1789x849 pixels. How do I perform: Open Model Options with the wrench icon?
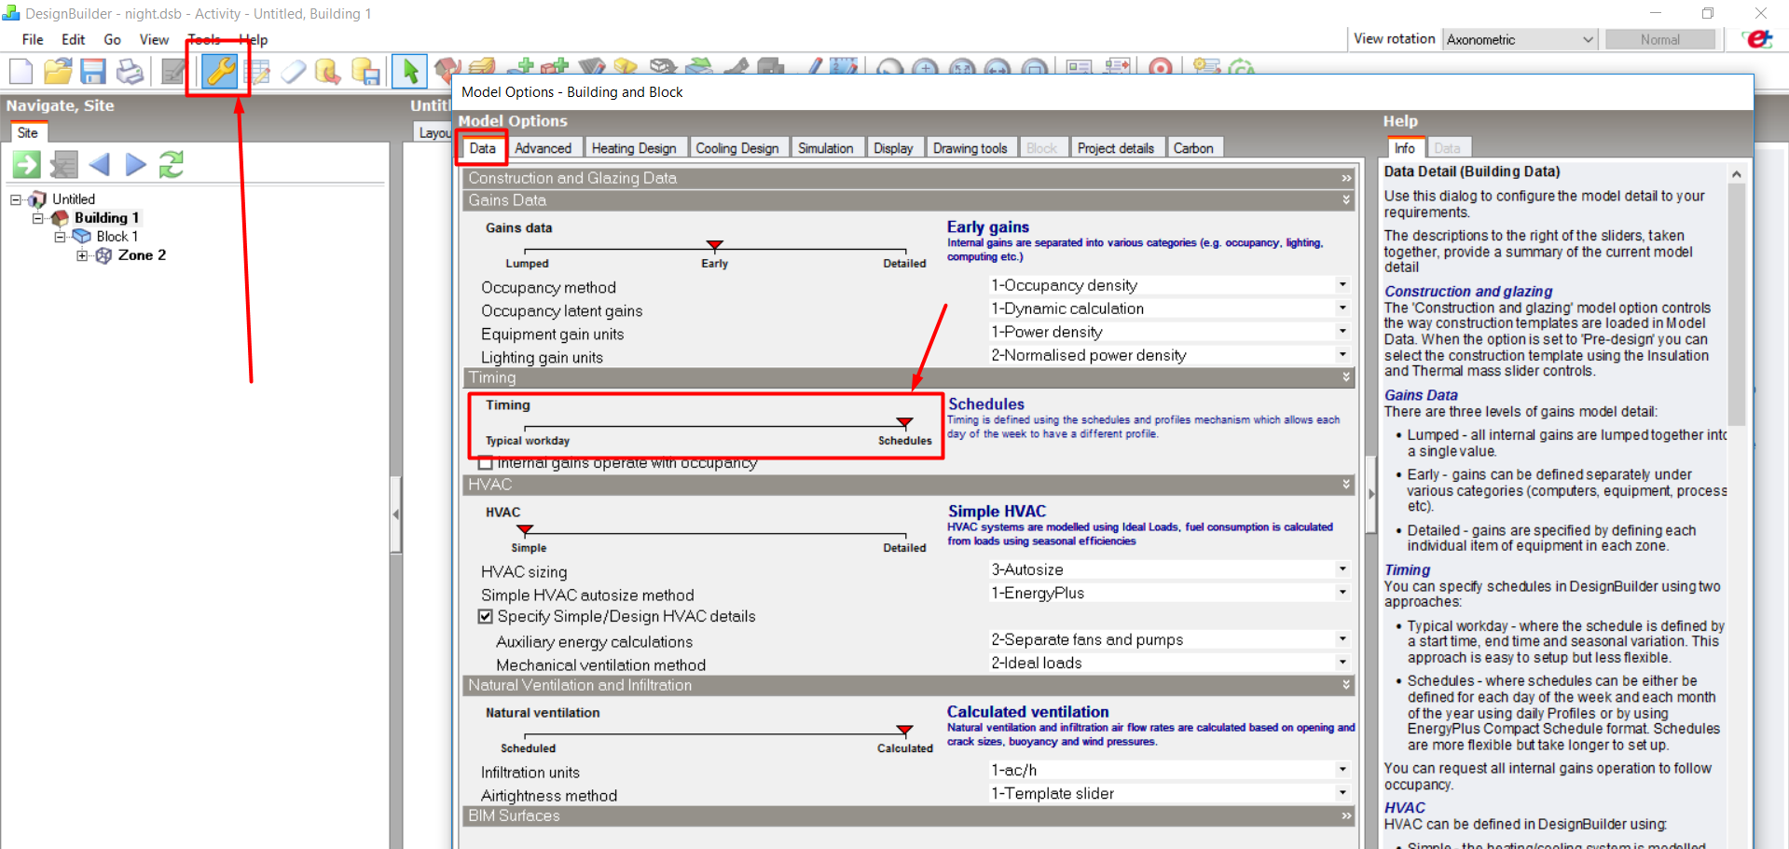pyautogui.click(x=220, y=71)
